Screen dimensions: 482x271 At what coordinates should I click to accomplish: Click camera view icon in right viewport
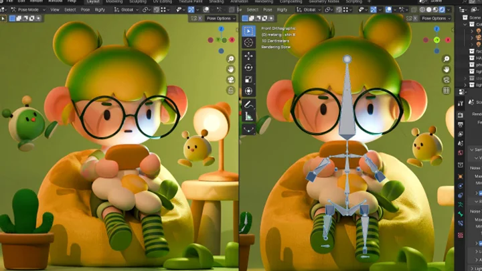447,80
